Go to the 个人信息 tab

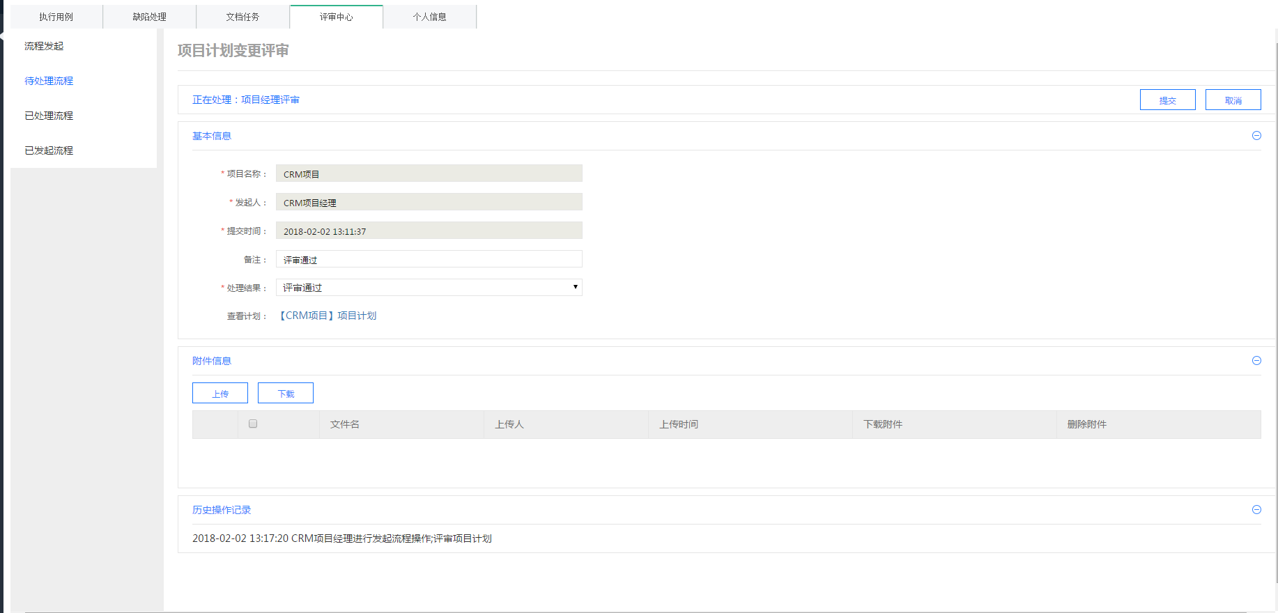pyautogui.click(x=429, y=17)
